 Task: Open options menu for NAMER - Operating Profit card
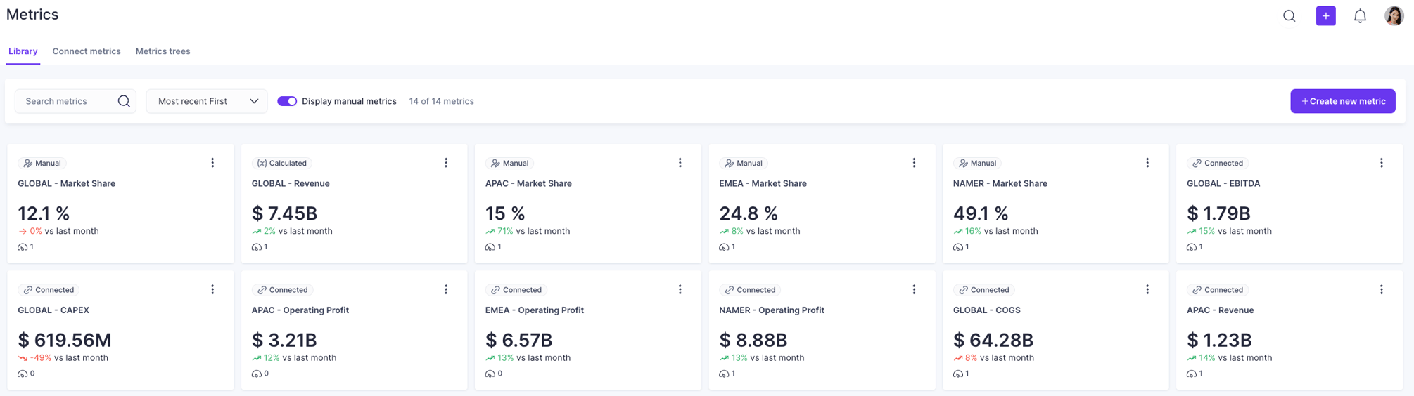914,289
